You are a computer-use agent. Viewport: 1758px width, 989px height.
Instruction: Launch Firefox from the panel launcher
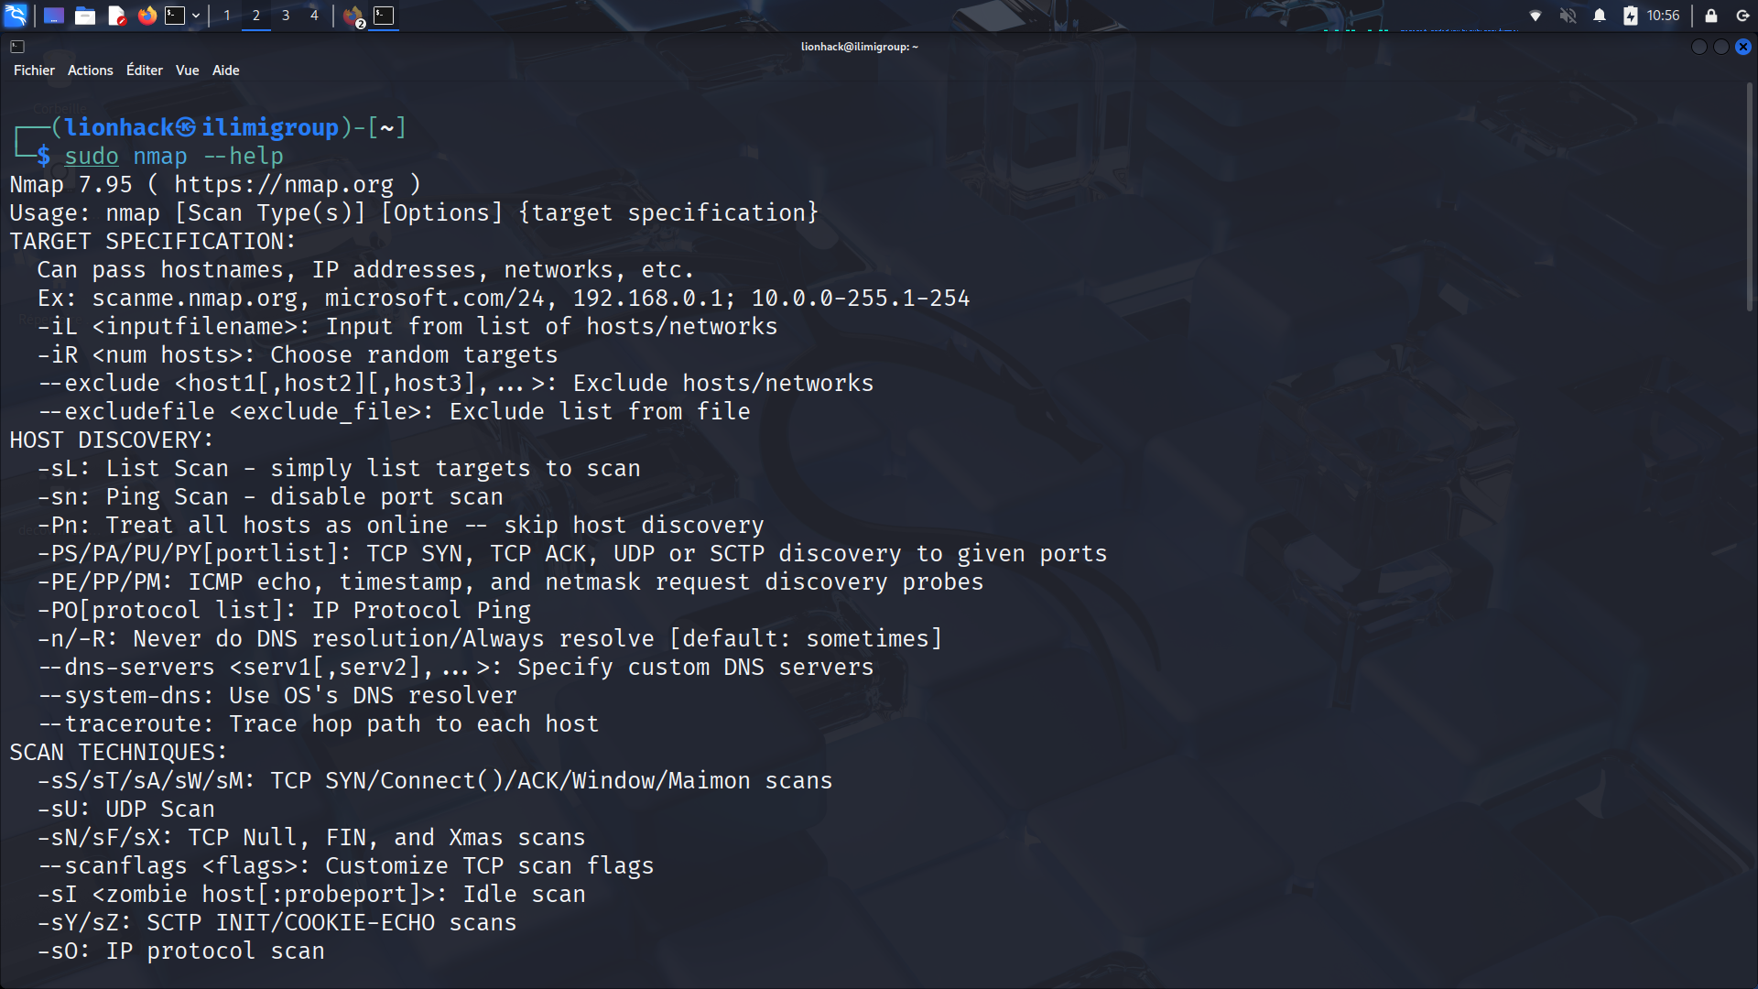tap(146, 16)
